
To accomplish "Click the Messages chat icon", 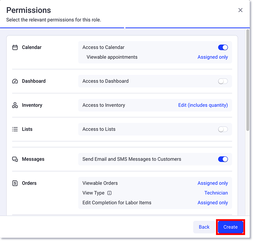I will (15, 159).
